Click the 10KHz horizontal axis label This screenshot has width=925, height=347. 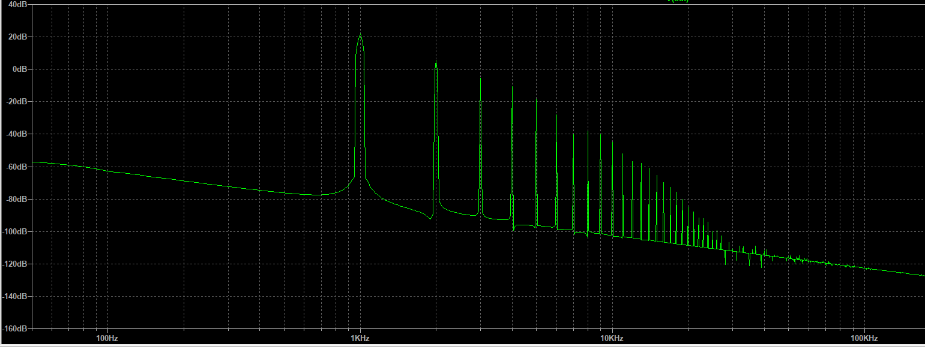612,338
